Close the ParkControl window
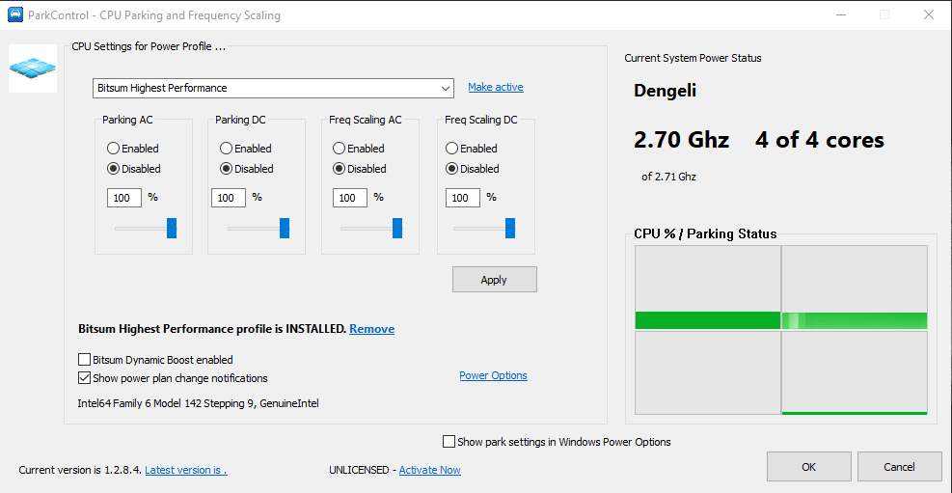The width and height of the screenshot is (952, 493). (x=928, y=14)
